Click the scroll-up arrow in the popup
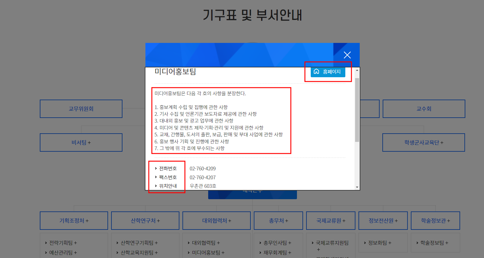The height and width of the screenshot is (258, 484). (x=357, y=70)
